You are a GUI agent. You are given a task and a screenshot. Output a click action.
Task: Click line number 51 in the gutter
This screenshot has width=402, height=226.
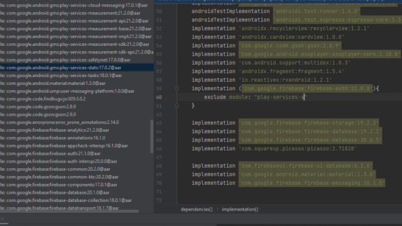[159, 20]
